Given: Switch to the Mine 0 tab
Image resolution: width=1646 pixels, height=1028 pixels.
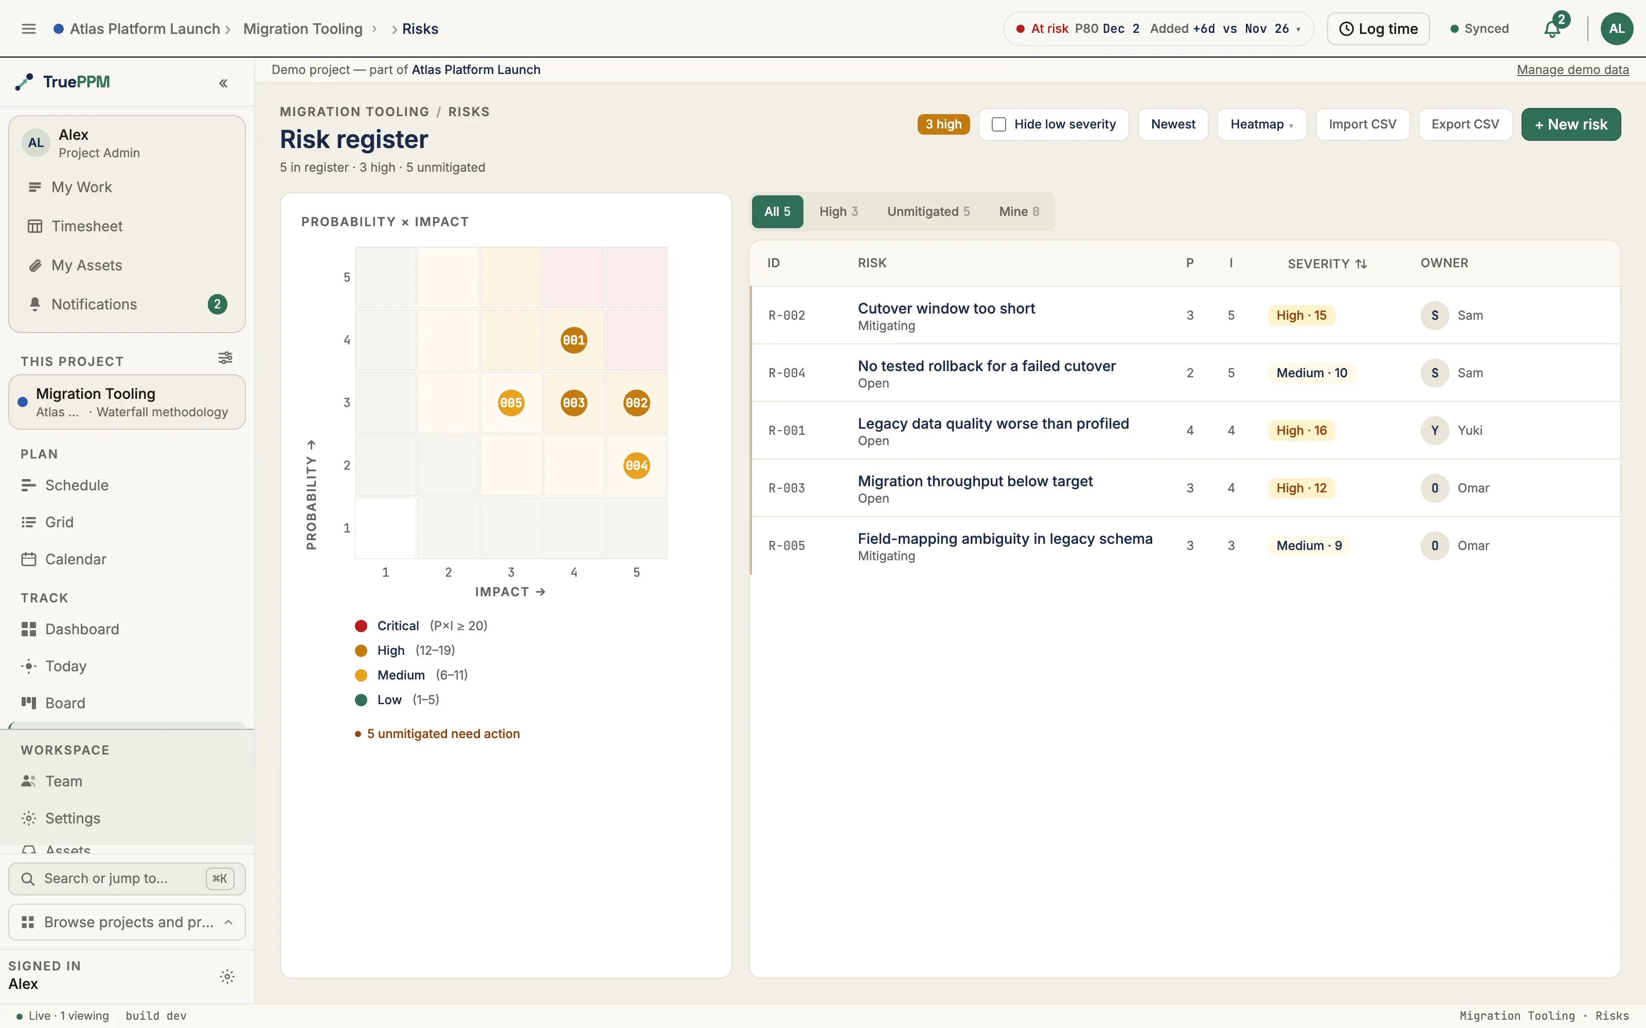Looking at the screenshot, I should (x=1019, y=211).
